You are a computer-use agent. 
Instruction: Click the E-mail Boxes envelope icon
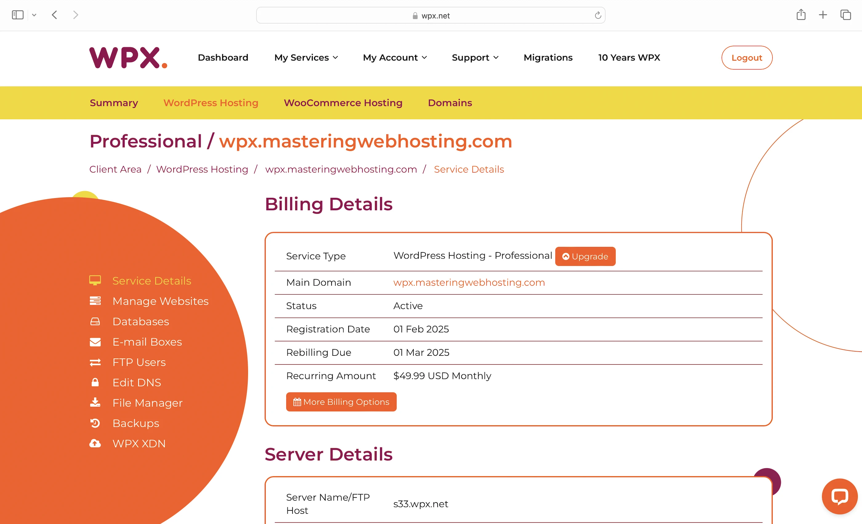[95, 342]
